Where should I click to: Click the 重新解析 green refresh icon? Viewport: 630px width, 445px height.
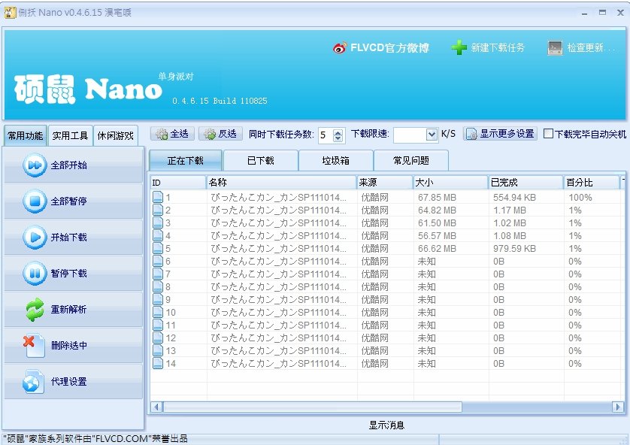(35, 309)
